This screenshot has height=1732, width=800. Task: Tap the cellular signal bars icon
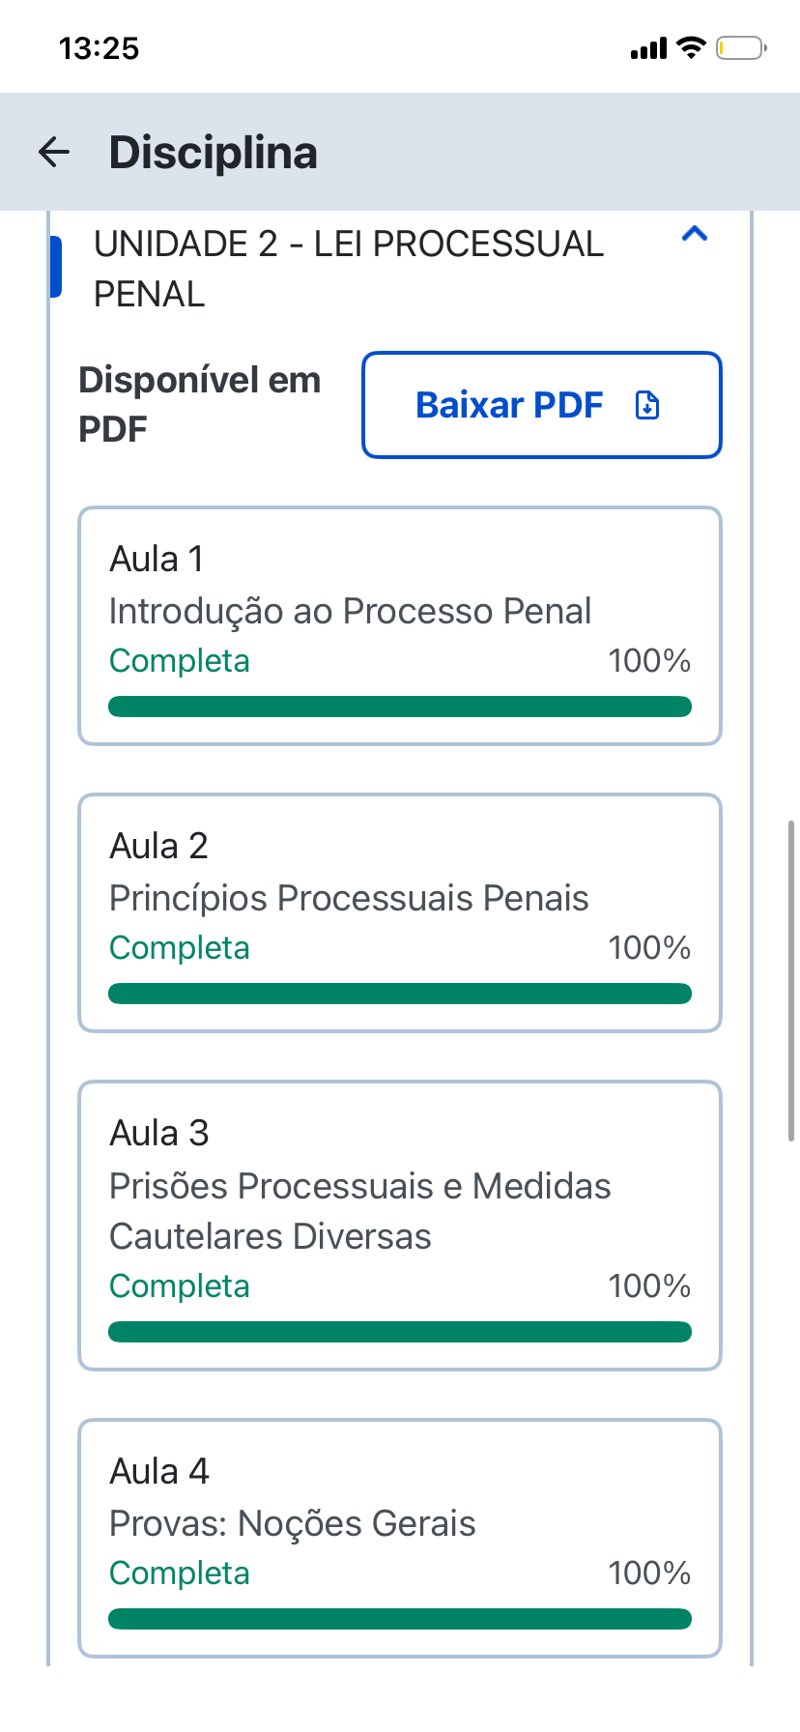648,48
